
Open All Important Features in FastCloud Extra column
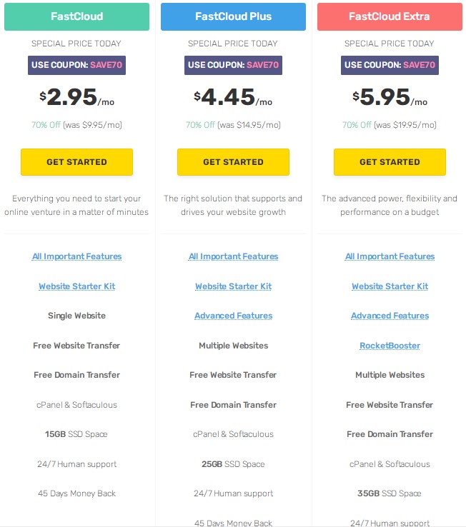(390, 256)
